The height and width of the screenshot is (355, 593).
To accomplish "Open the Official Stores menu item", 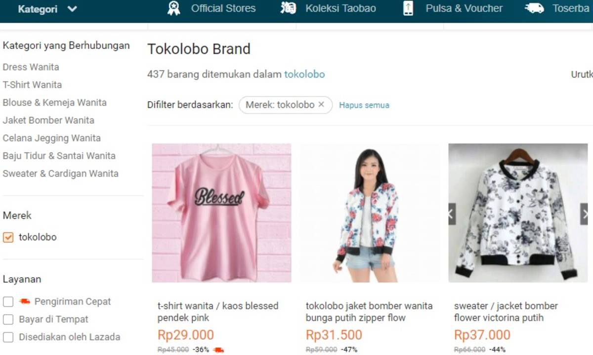I will click(223, 8).
